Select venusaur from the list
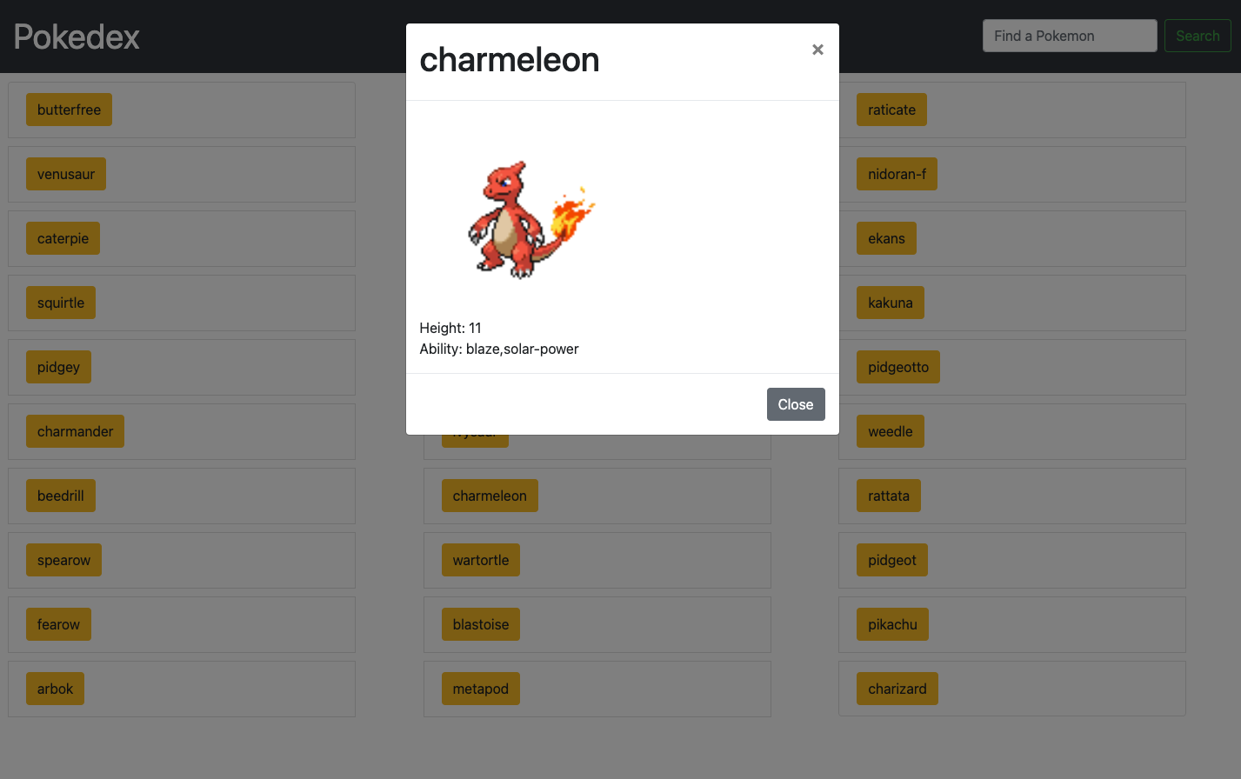Image resolution: width=1241 pixels, height=779 pixels. point(65,174)
